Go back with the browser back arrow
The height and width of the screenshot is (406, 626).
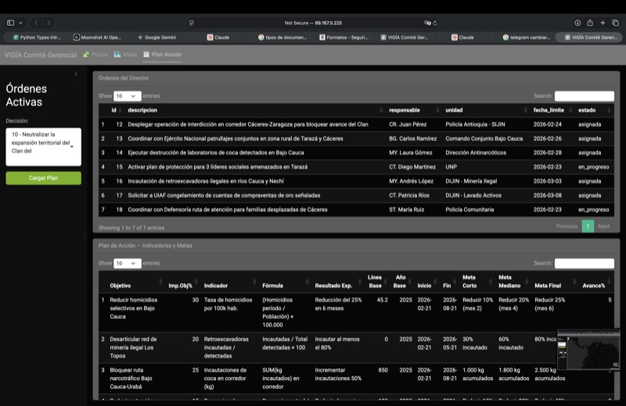(37, 23)
